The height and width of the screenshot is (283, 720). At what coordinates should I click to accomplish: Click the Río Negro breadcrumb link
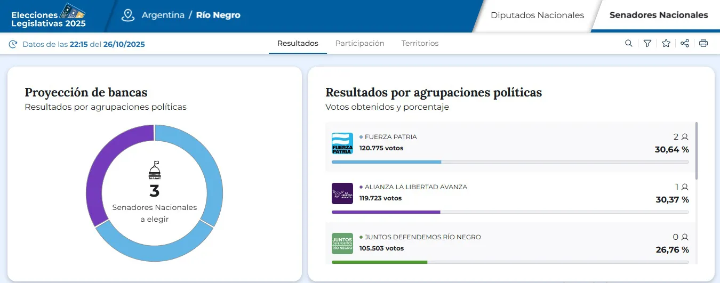[218, 15]
